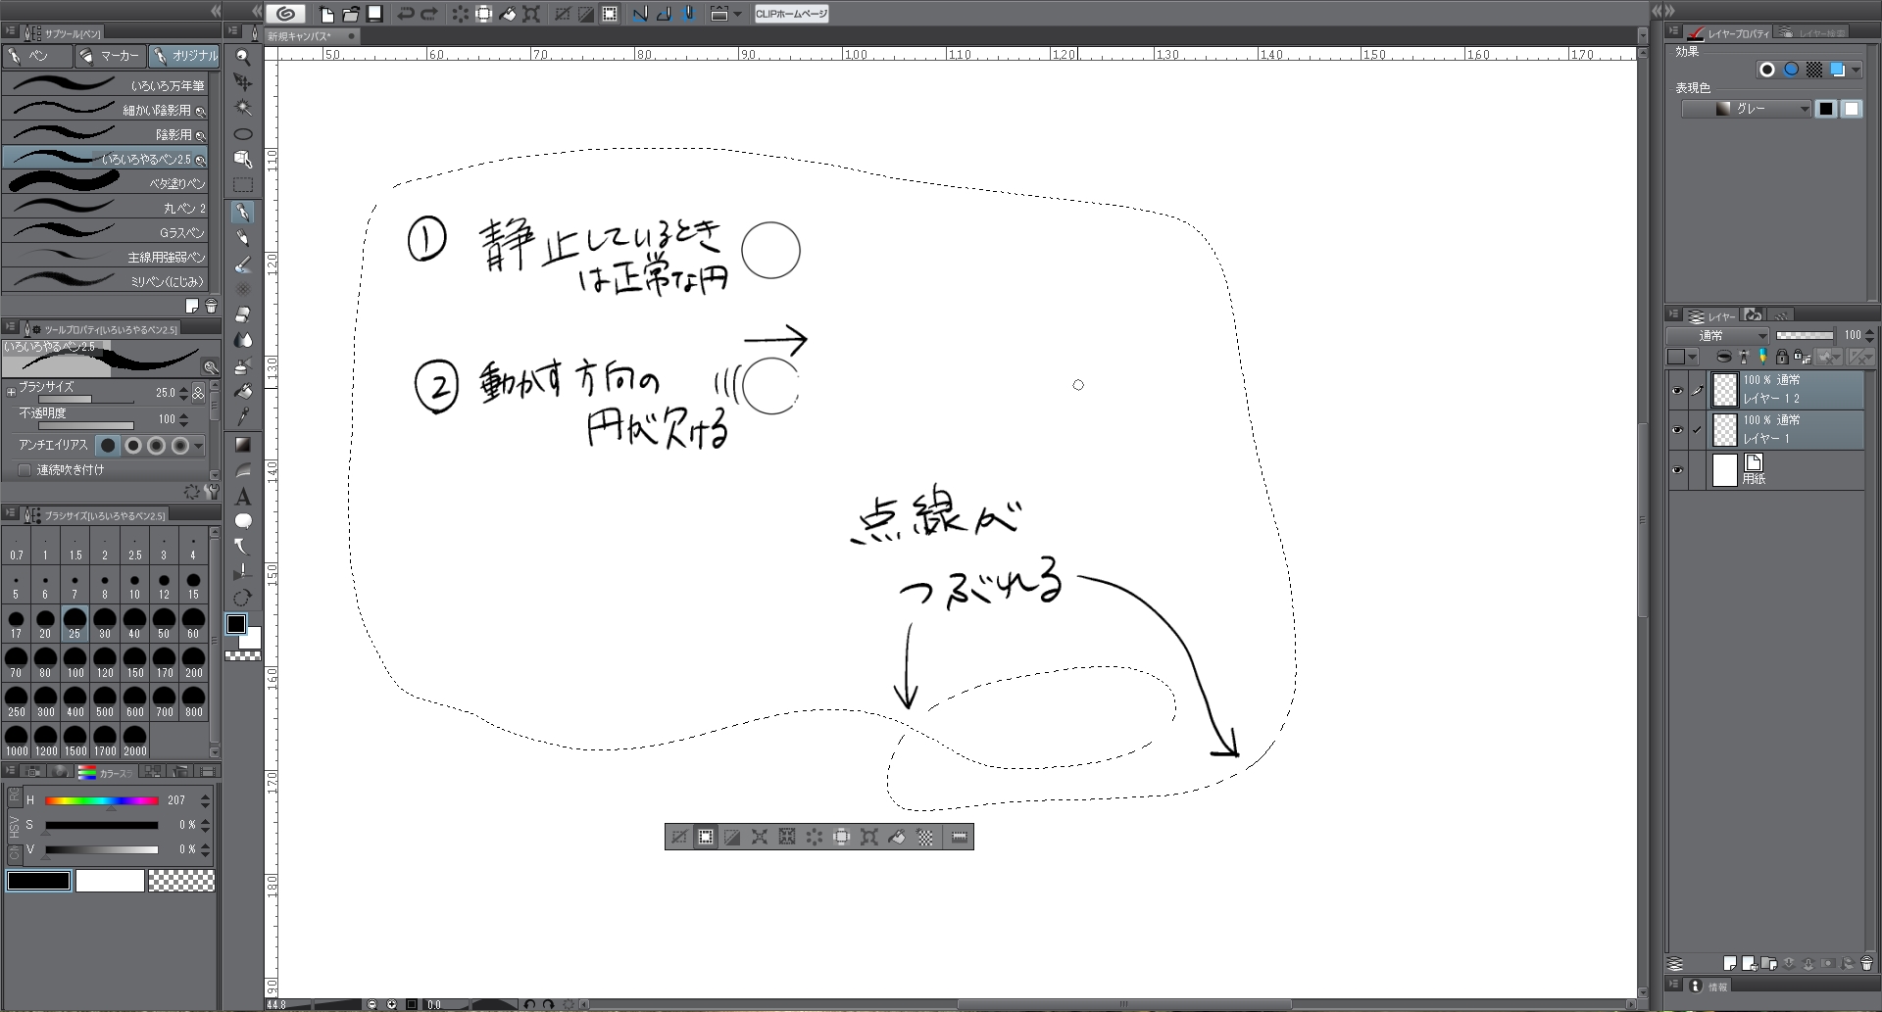Open the Layer panel menu
The height and width of the screenshot is (1012, 1882).
(1674, 314)
